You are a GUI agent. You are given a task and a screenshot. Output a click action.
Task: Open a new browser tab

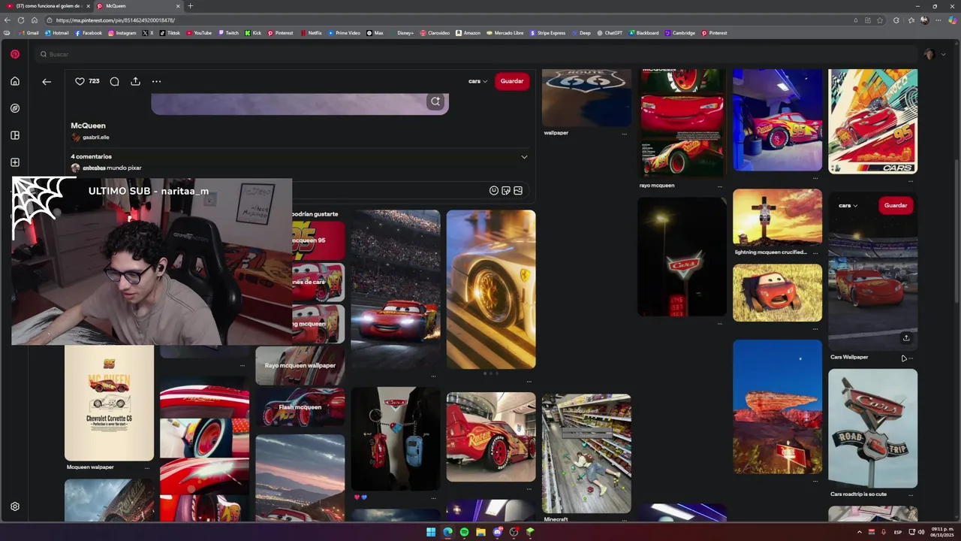pyautogui.click(x=190, y=6)
